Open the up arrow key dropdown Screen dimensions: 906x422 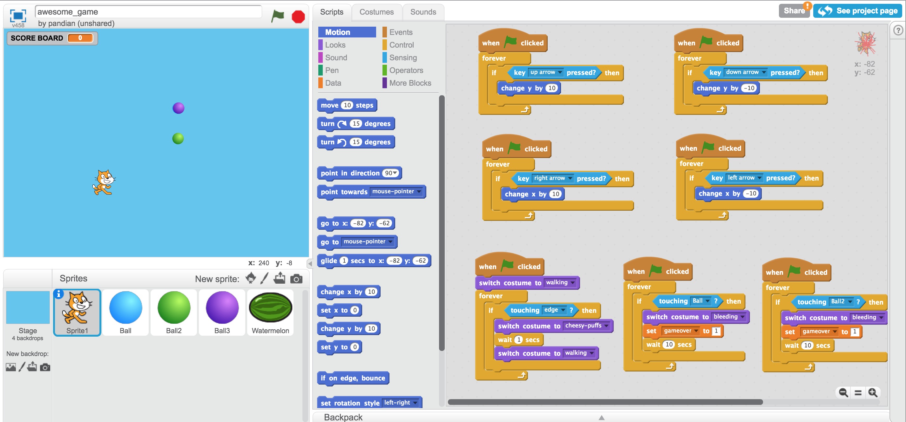pos(559,72)
